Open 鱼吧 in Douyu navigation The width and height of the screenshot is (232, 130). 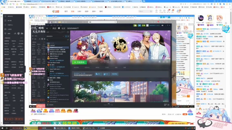(101, 11)
